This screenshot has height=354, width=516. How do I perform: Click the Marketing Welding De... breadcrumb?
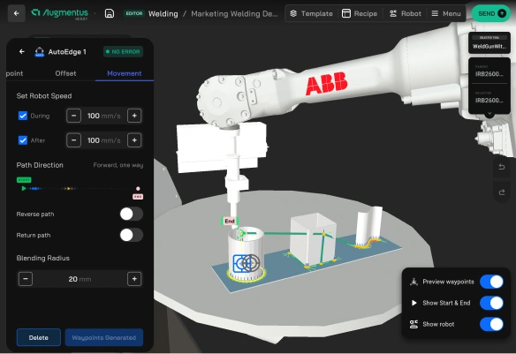point(234,14)
